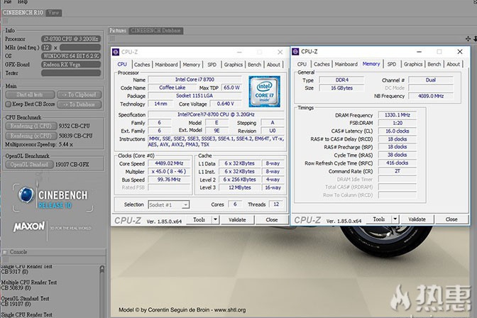This screenshot has width=477, height=318.
Task: Click Validate in right CPU-Z window
Action: pos(417,219)
